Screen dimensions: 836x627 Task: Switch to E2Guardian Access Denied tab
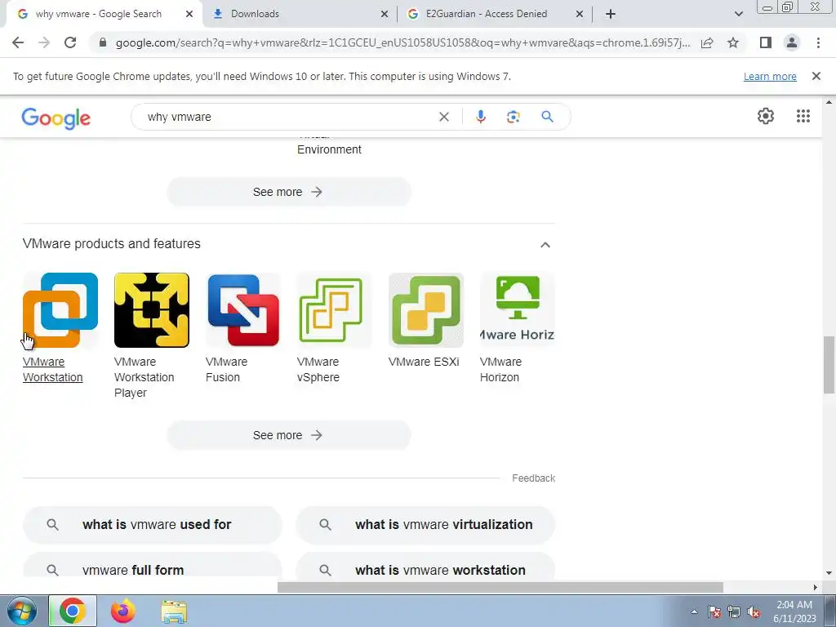[495, 15]
